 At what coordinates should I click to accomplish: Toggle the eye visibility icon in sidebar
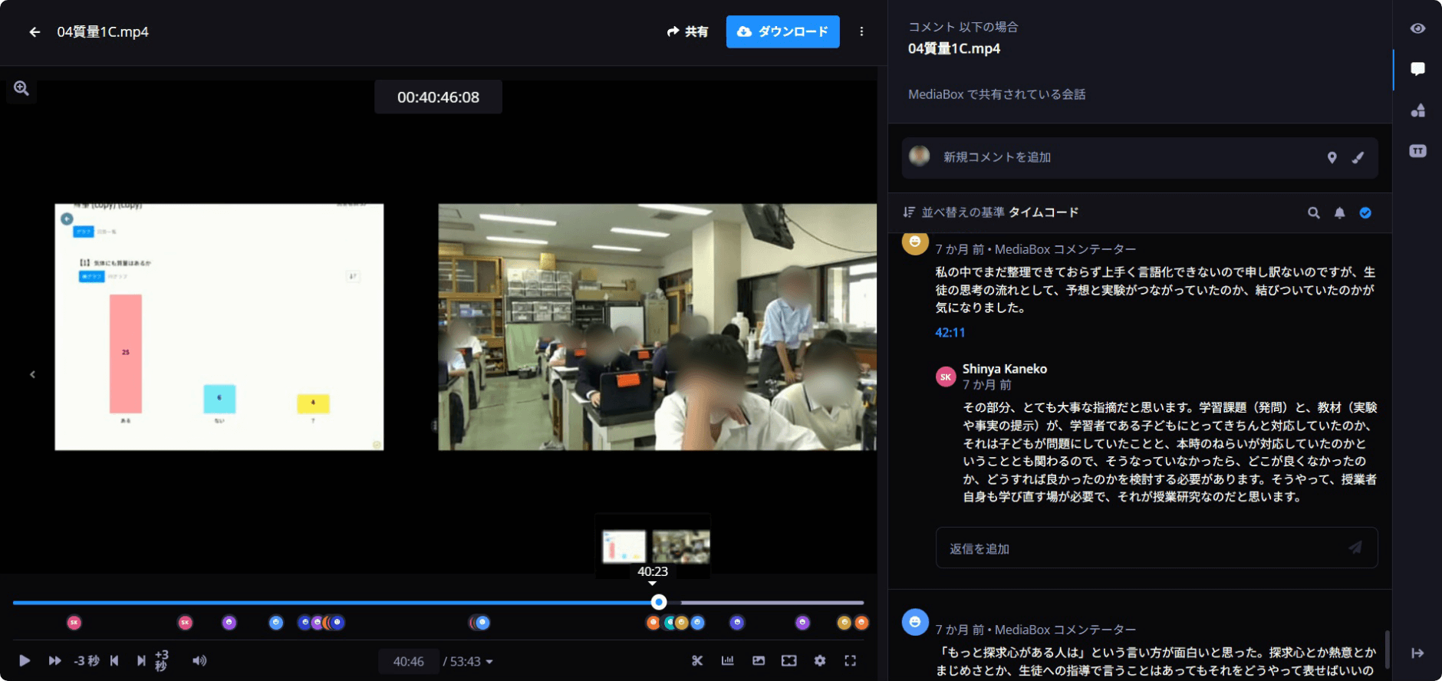click(x=1417, y=28)
